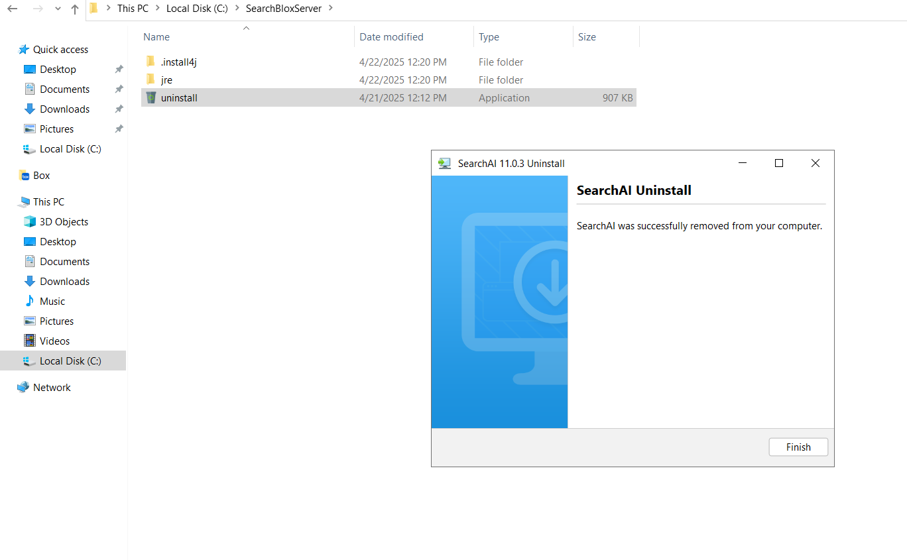The width and height of the screenshot is (907, 560).
Task: Click the Quick access star icon
Action: [24, 50]
